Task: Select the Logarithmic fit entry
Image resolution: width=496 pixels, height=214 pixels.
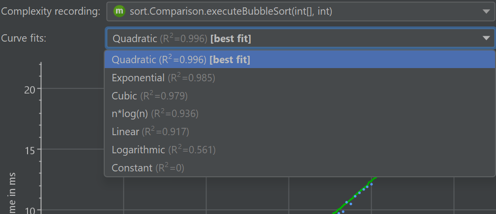Action: 163,150
